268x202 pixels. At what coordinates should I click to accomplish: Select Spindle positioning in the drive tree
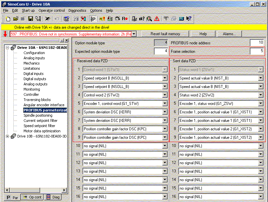coord(38,115)
